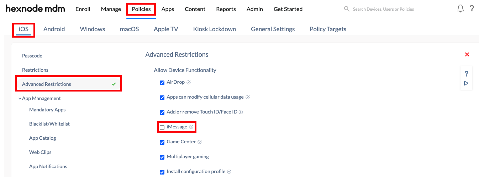Open the help question mark in header

coord(472,9)
